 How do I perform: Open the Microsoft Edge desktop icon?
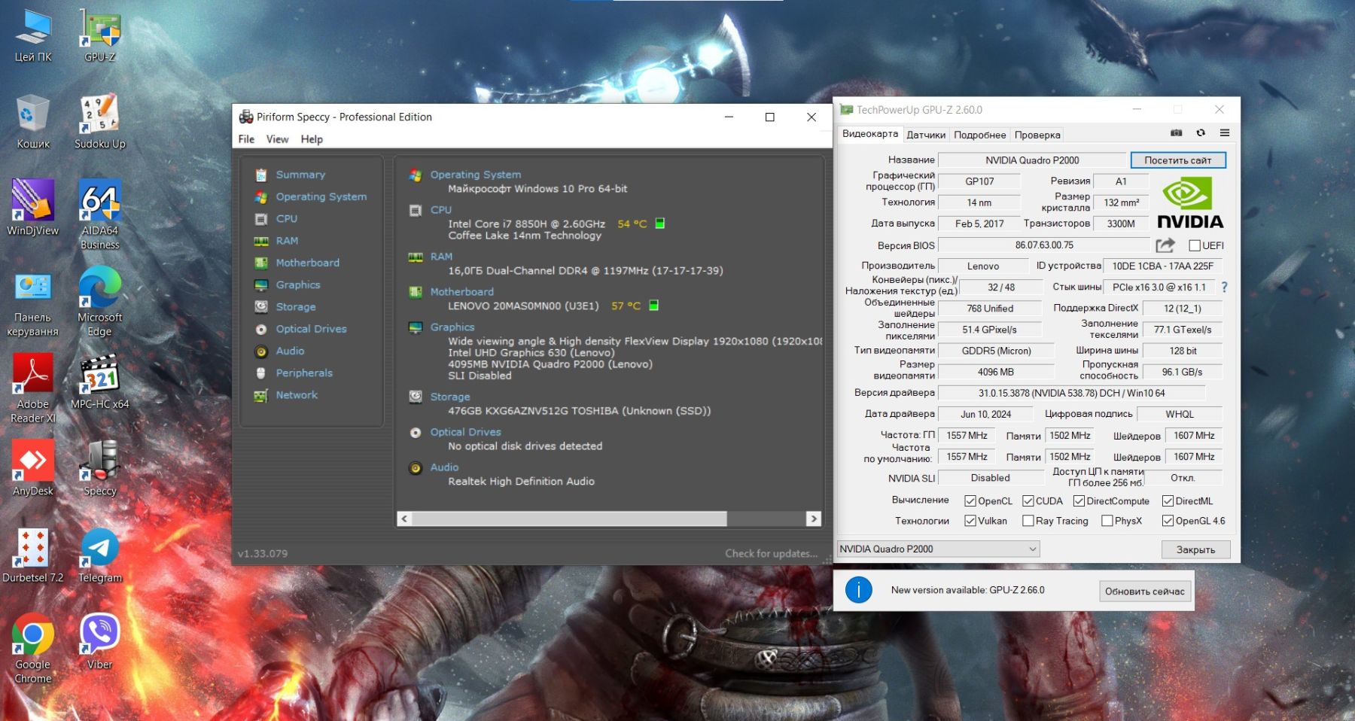click(100, 302)
